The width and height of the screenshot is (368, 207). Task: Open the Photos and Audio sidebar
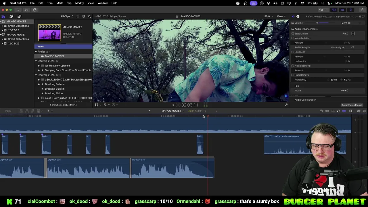[11, 16]
